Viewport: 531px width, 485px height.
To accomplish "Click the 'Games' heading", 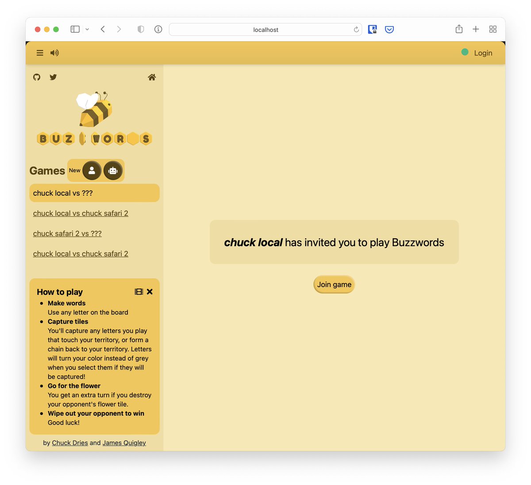I will click(x=47, y=171).
